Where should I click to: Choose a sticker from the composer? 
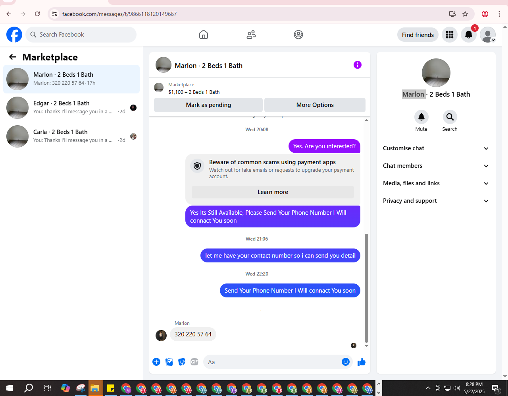click(x=182, y=362)
